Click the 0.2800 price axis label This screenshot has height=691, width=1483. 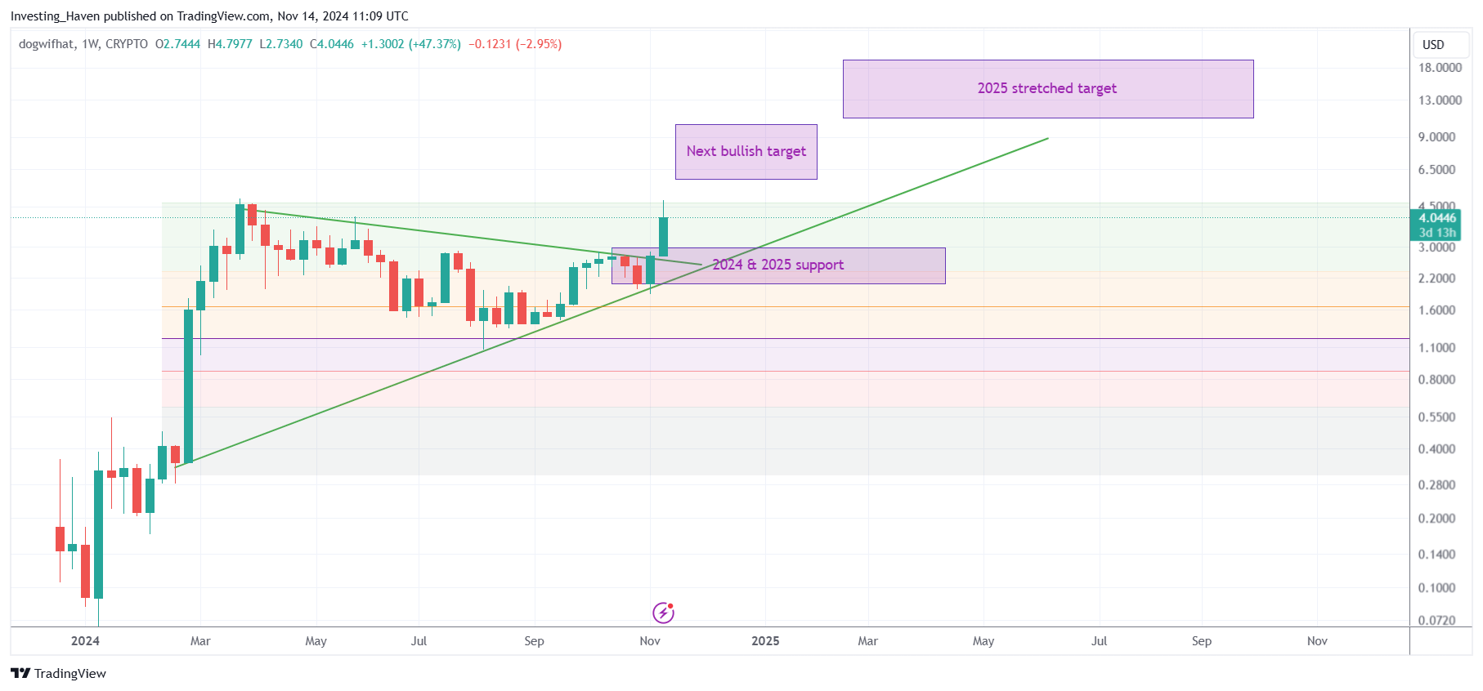pos(1436,485)
